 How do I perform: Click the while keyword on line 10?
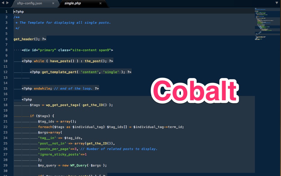click(x=39, y=61)
